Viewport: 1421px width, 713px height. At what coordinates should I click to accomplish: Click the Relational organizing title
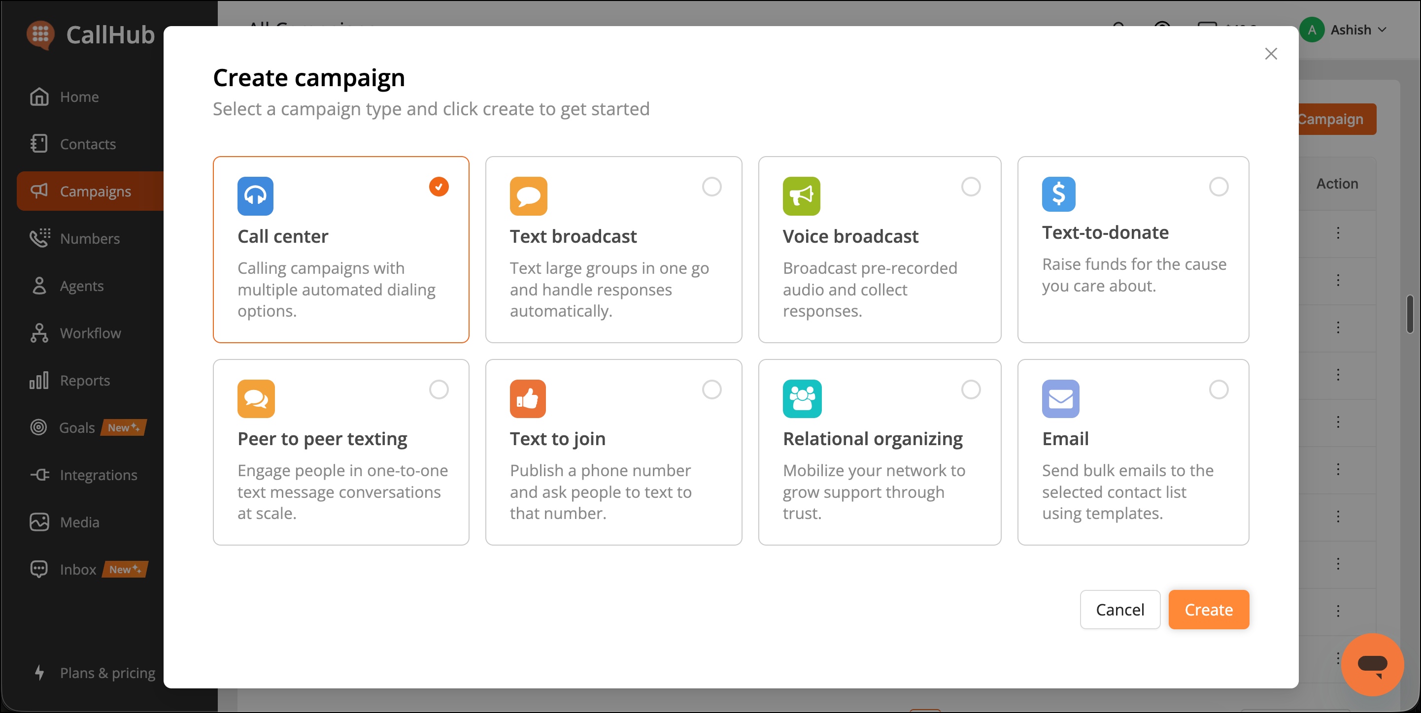coord(873,439)
